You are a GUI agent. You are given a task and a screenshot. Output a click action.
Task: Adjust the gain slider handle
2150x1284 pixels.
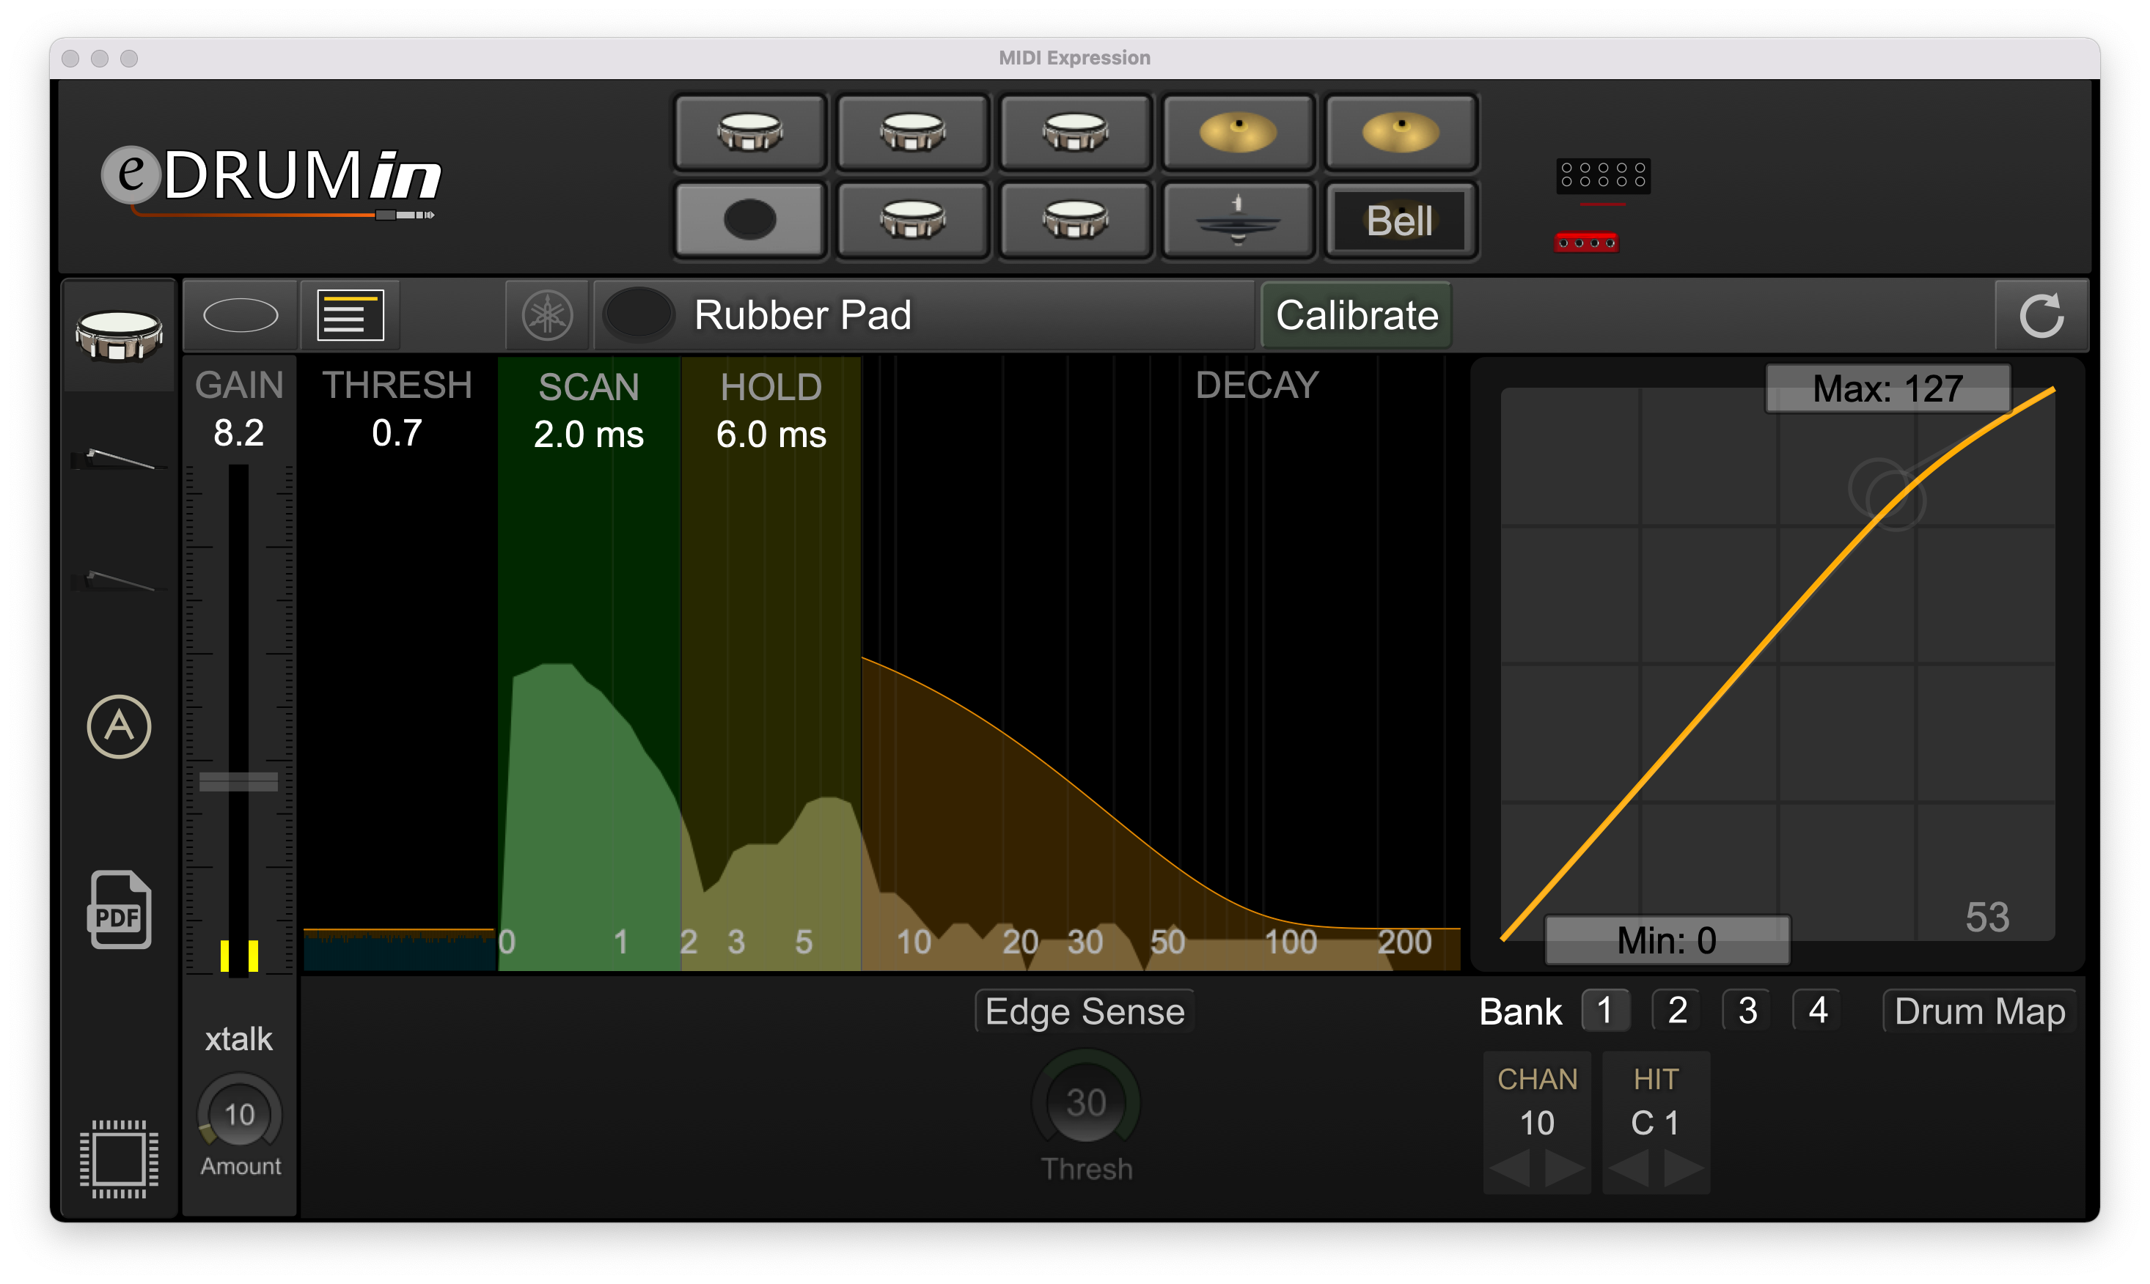point(239,782)
